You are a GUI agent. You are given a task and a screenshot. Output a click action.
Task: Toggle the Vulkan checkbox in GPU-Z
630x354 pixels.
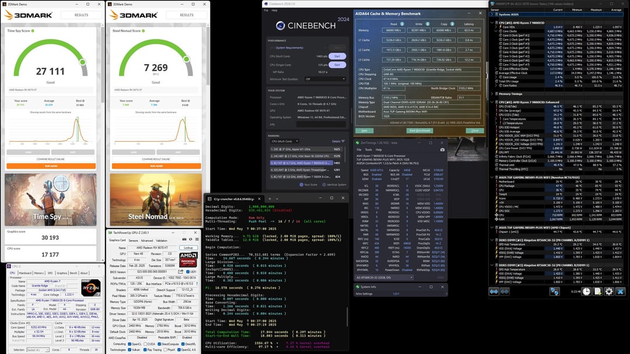[129, 349]
